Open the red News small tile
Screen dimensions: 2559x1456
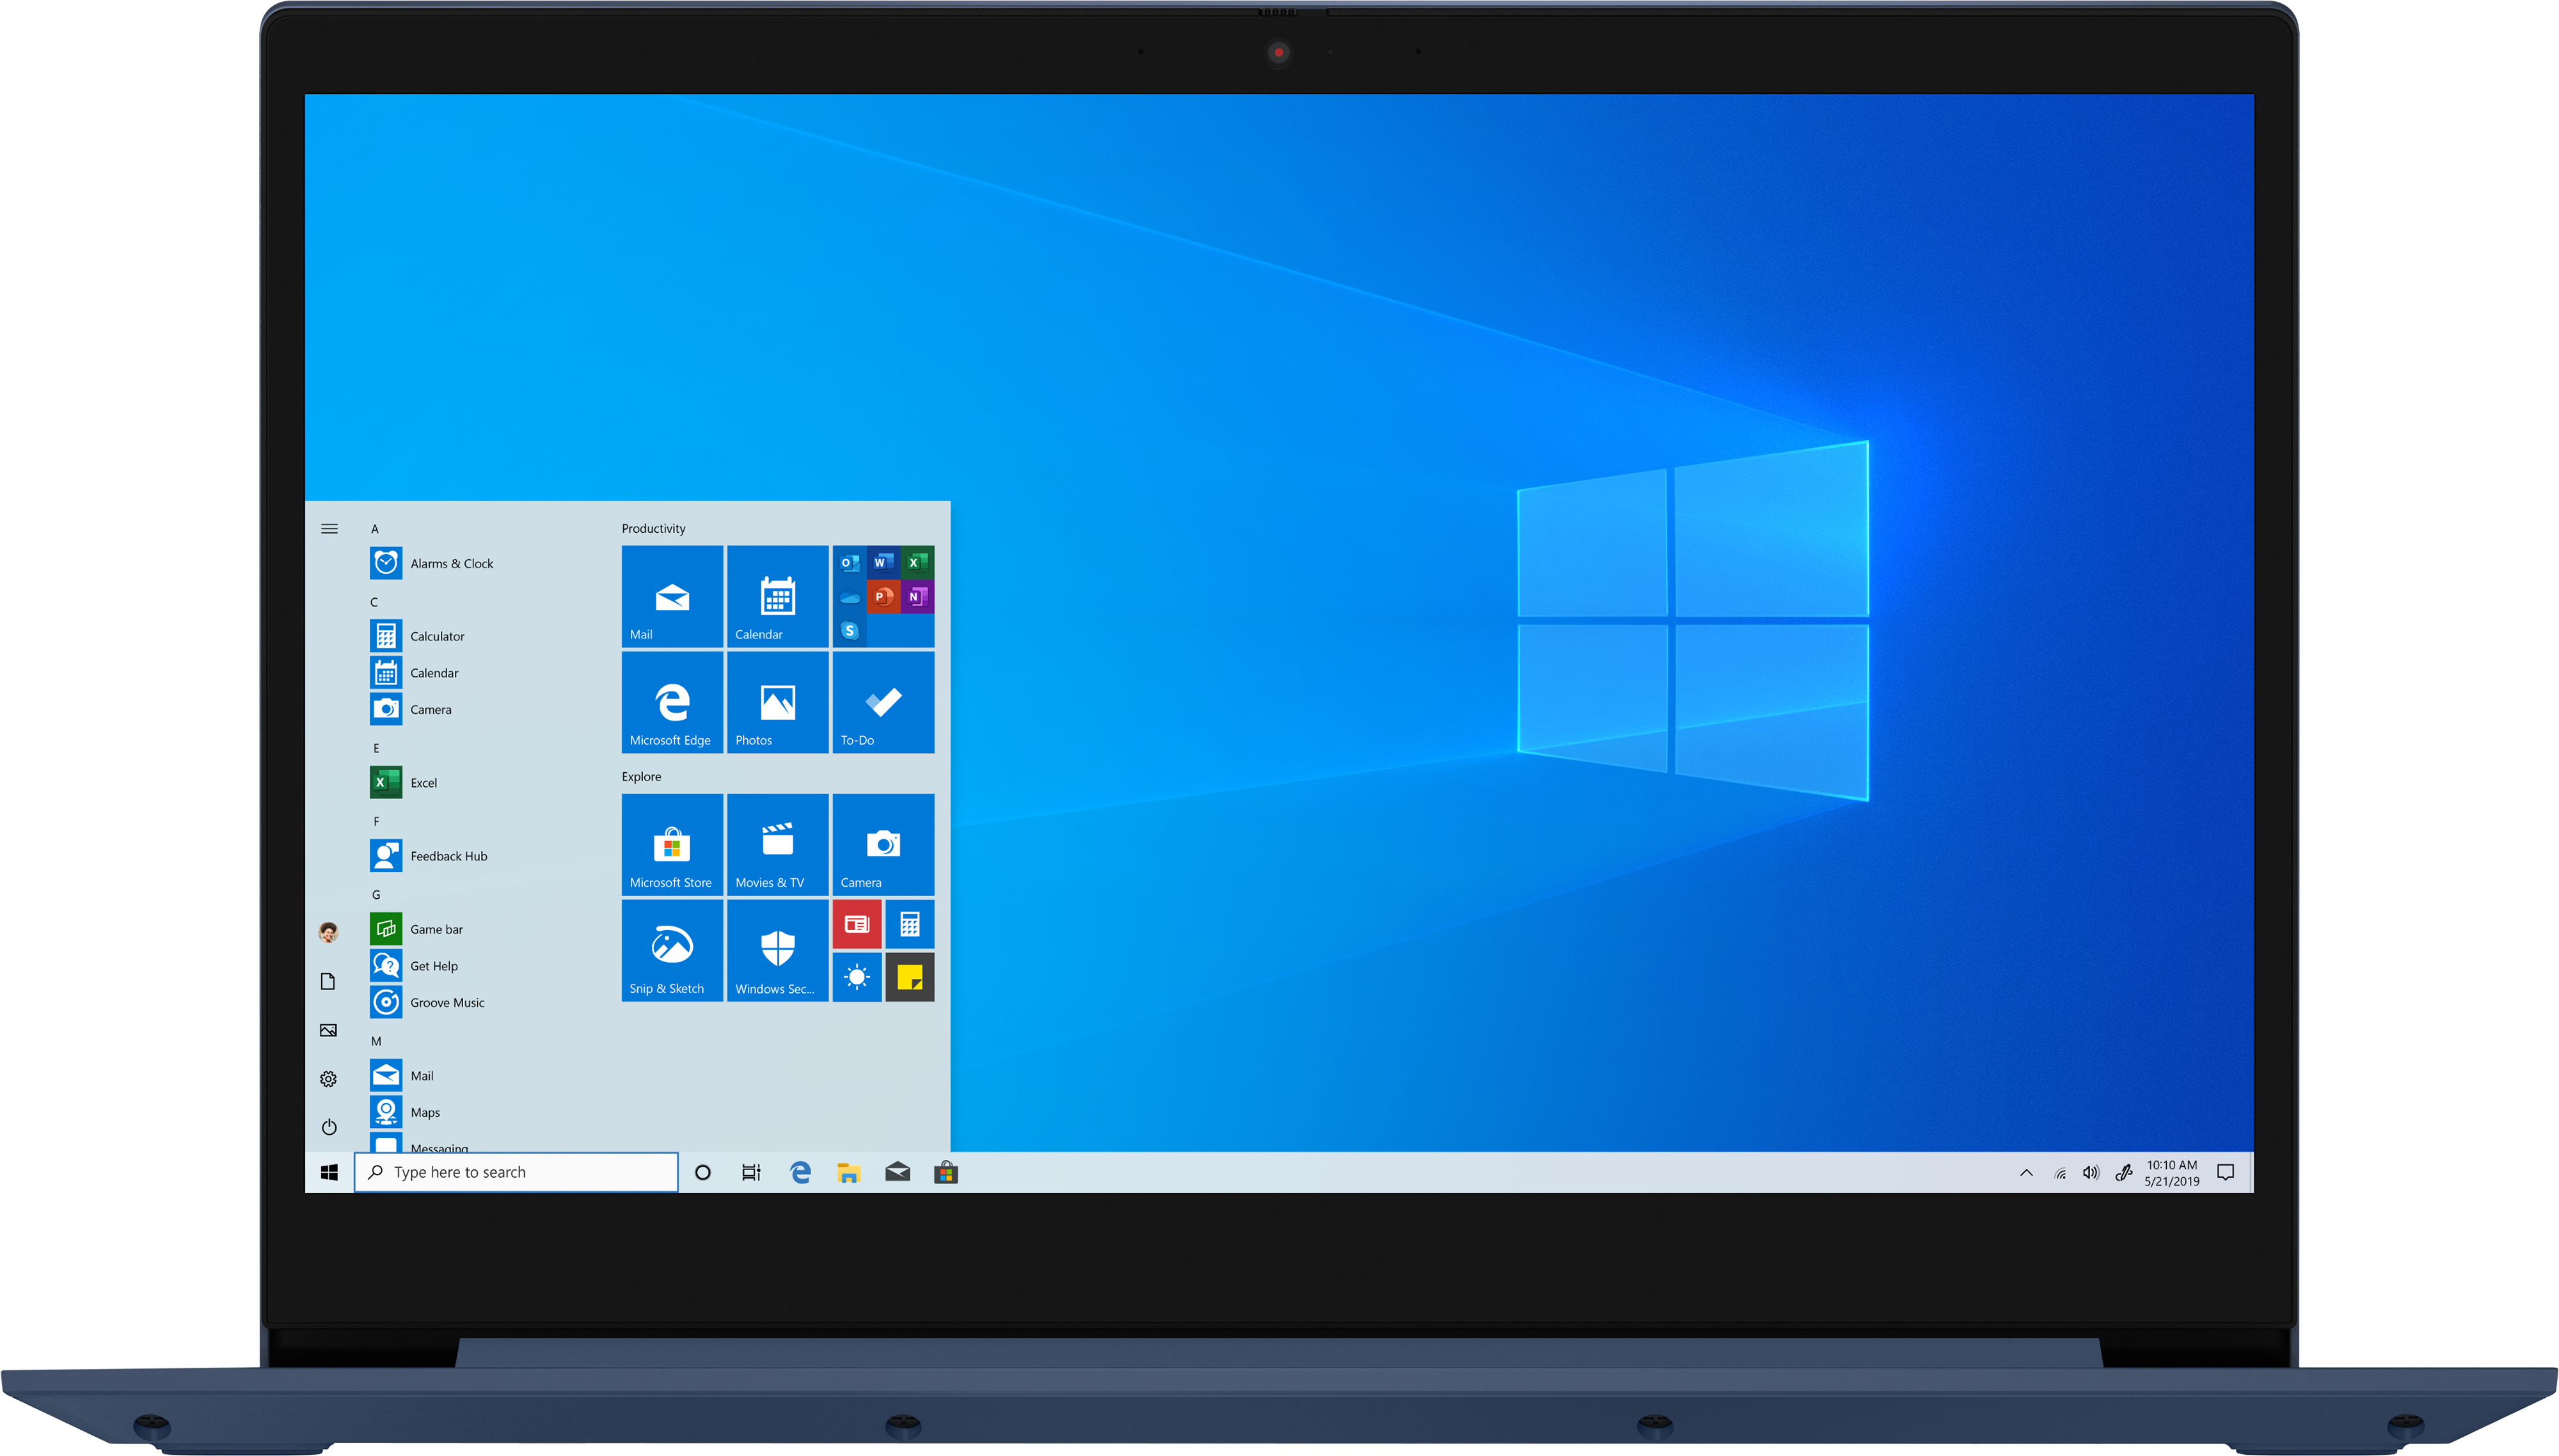pos(857,924)
